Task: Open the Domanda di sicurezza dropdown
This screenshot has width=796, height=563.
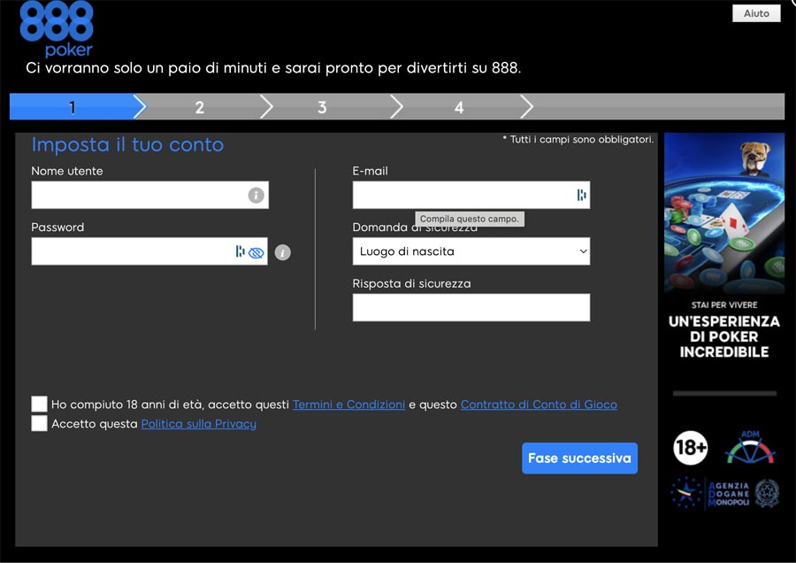Action: [x=471, y=251]
